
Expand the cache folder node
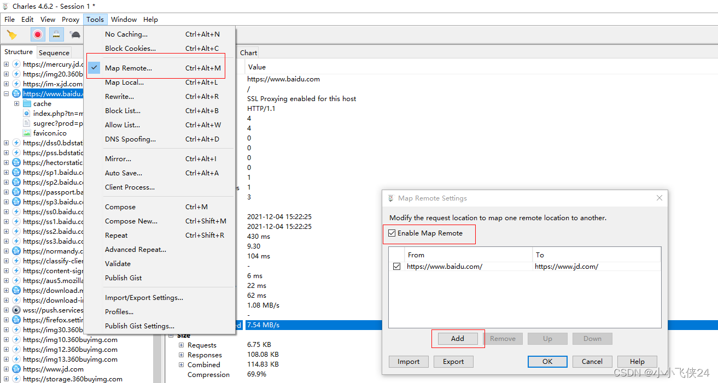coord(16,103)
